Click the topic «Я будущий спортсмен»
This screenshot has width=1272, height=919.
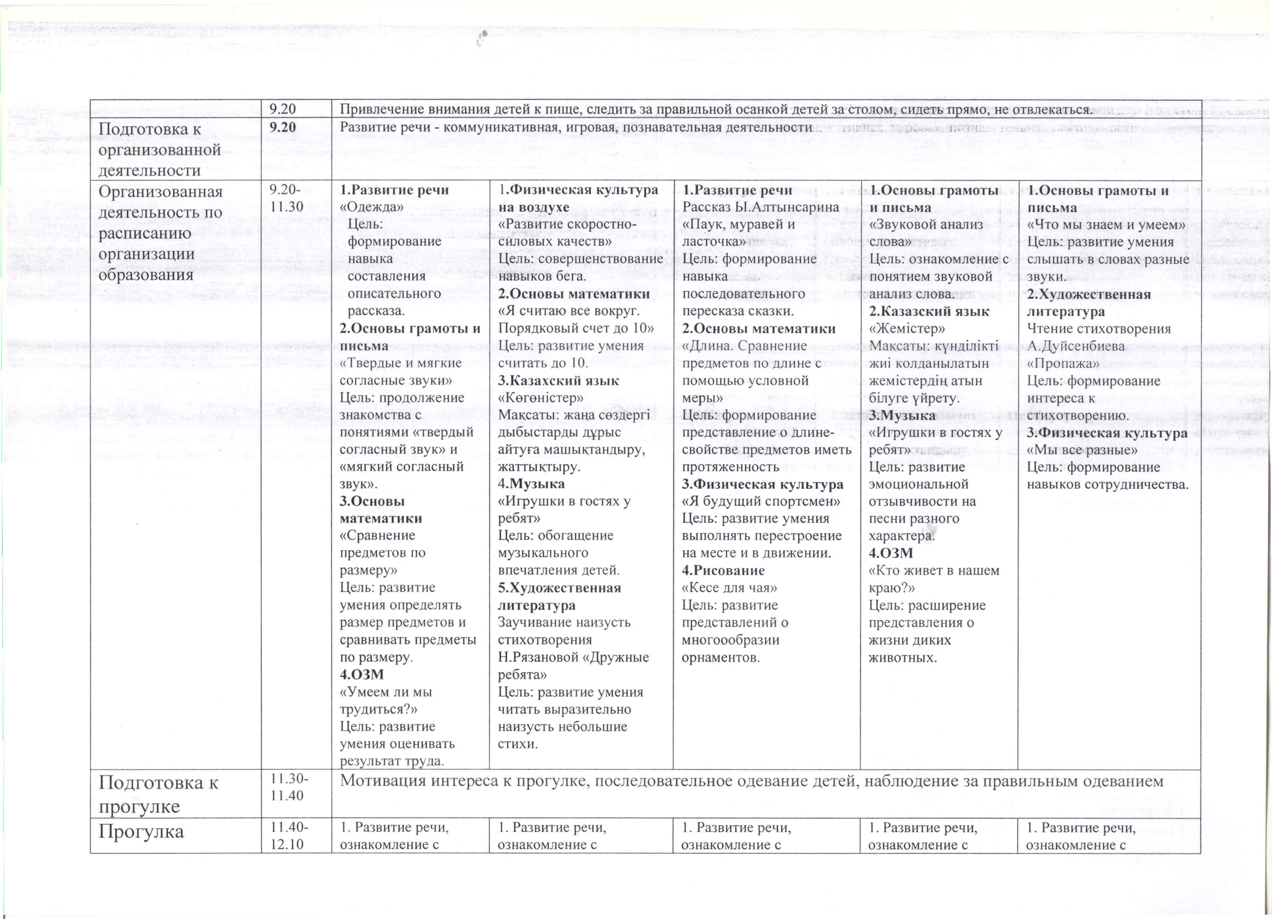click(761, 501)
